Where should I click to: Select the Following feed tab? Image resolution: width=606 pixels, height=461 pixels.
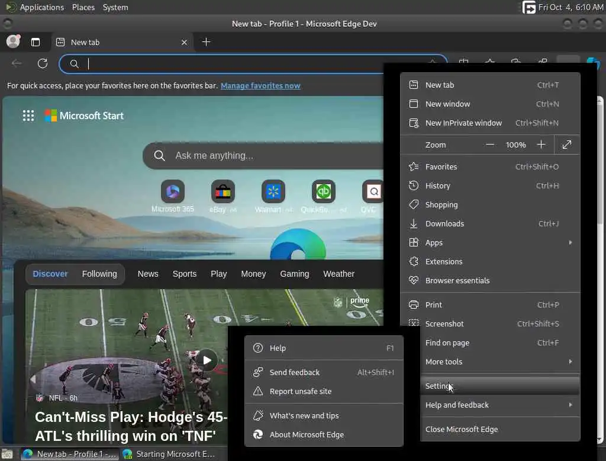pos(99,274)
